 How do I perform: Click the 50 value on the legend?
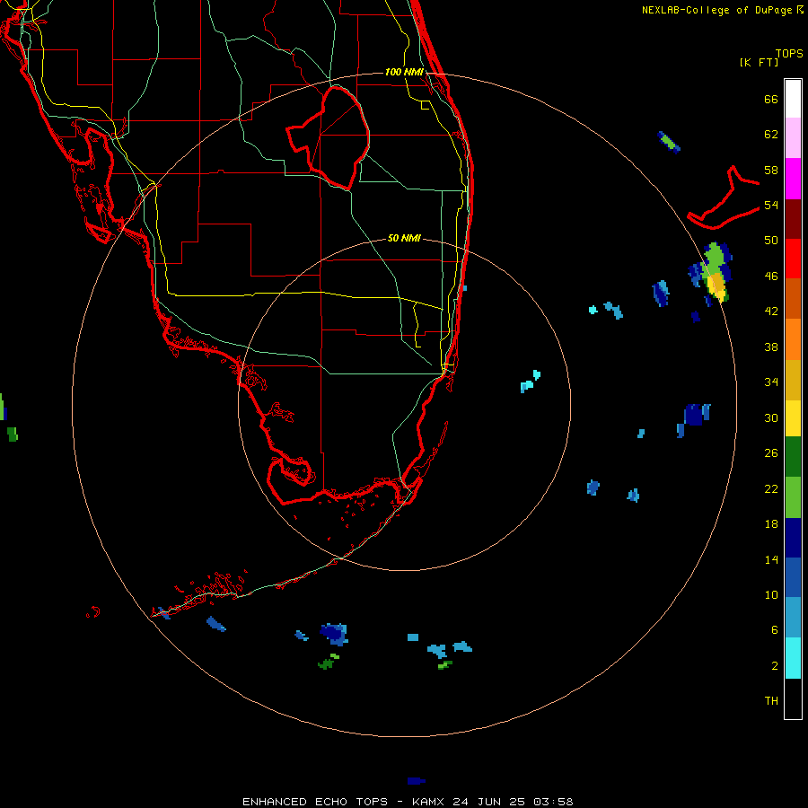[771, 241]
